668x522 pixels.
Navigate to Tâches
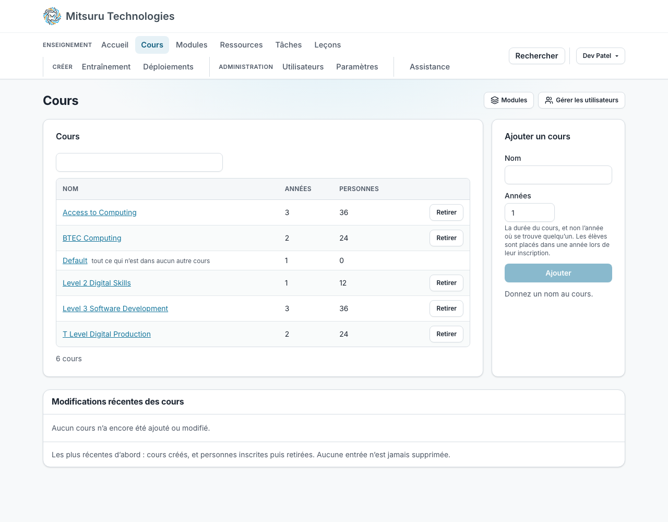point(289,45)
